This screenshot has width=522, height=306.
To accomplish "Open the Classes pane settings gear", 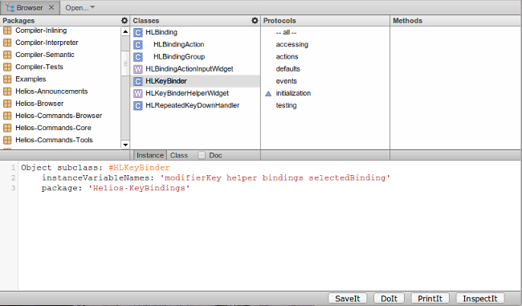I will click(x=255, y=21).
